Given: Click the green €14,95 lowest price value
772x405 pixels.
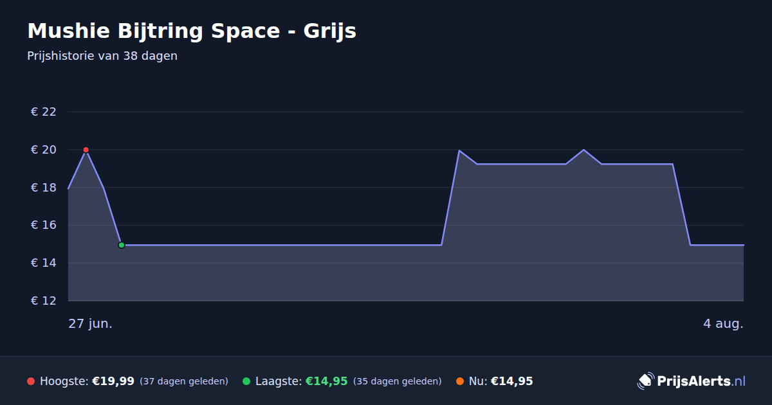Looking at the screenshot, I should tap(327, 381).
